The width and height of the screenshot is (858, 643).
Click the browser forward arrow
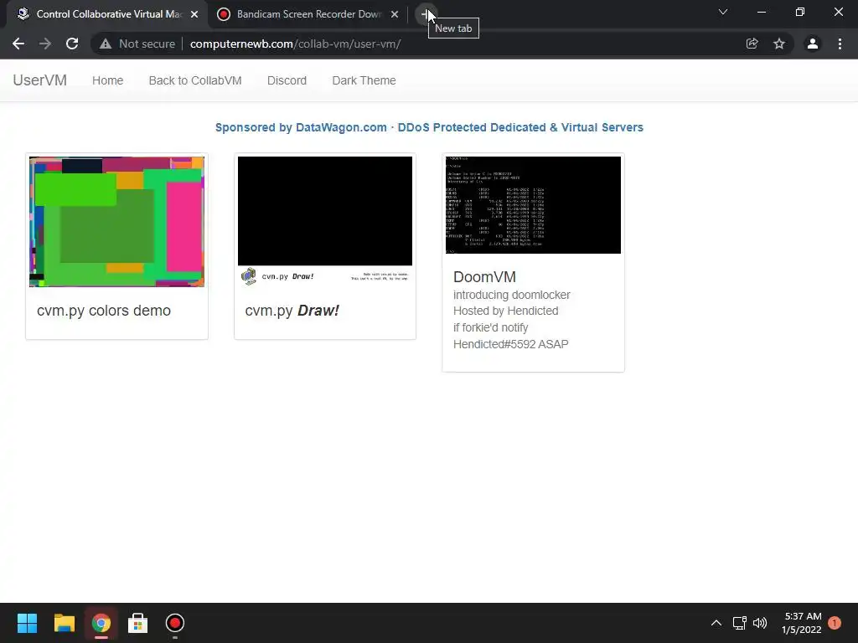click(x=45, y=44)
